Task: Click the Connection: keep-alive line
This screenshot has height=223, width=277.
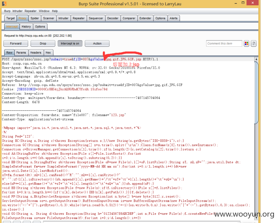Action: (x=23, y=93)
